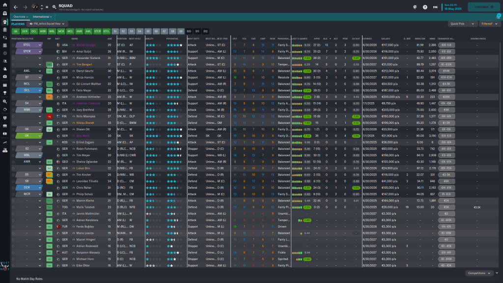Image resolution: width=503 pixels, height=283 pixels.
Task: Open the trophy Competitions icon in the sidebar
Action: (4, 92)
